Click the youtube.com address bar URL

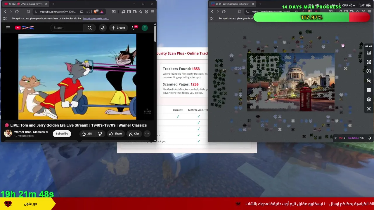pyautogui.click(x=58, y=12)
